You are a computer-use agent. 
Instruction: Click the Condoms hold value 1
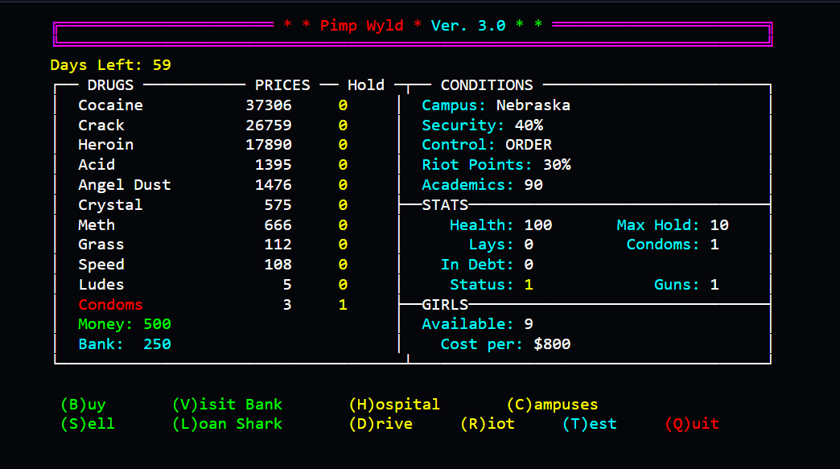click(x=343, y=305)
